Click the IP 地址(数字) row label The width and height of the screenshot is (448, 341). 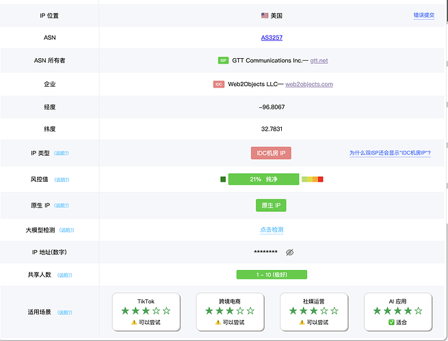click(49, 252)
